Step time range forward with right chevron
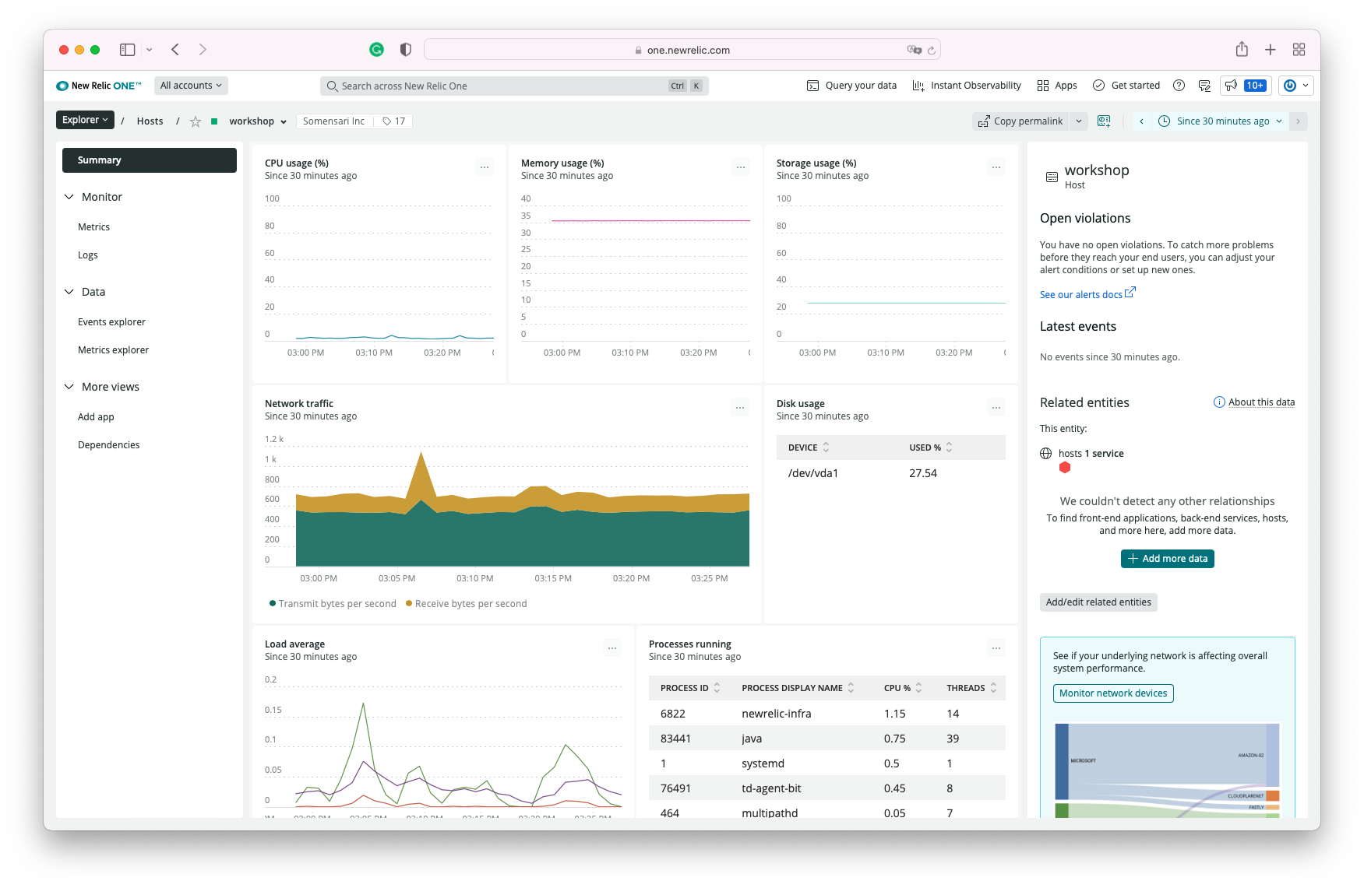Screen dimensions: 1364x888 pyautogui.click(x=1298, y=121)
